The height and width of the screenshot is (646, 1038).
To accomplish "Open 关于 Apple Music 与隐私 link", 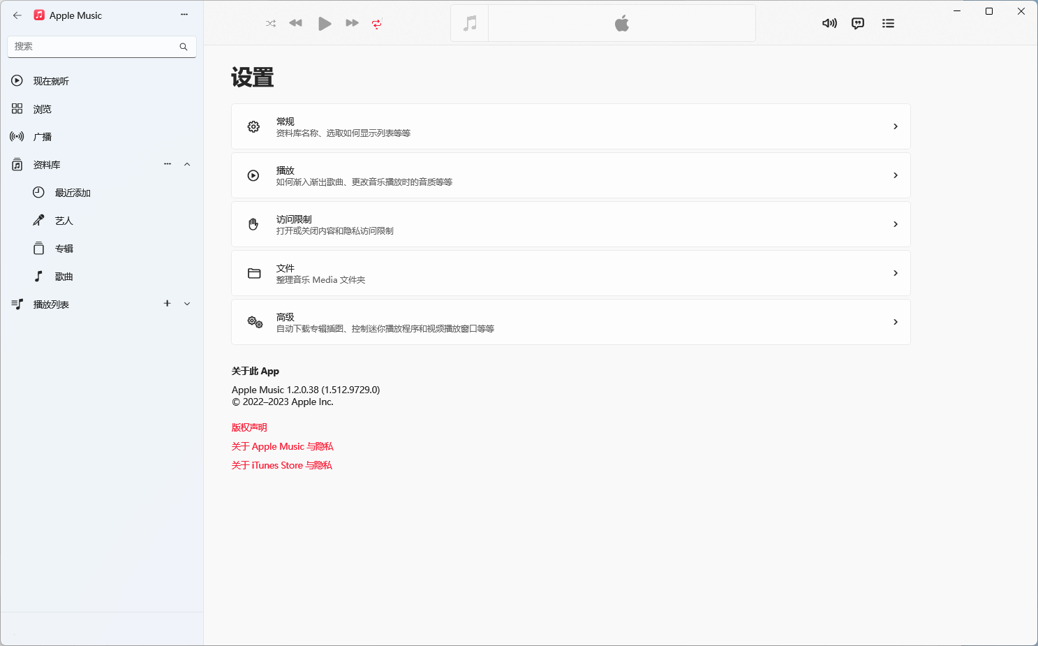I will click(282, 446).
